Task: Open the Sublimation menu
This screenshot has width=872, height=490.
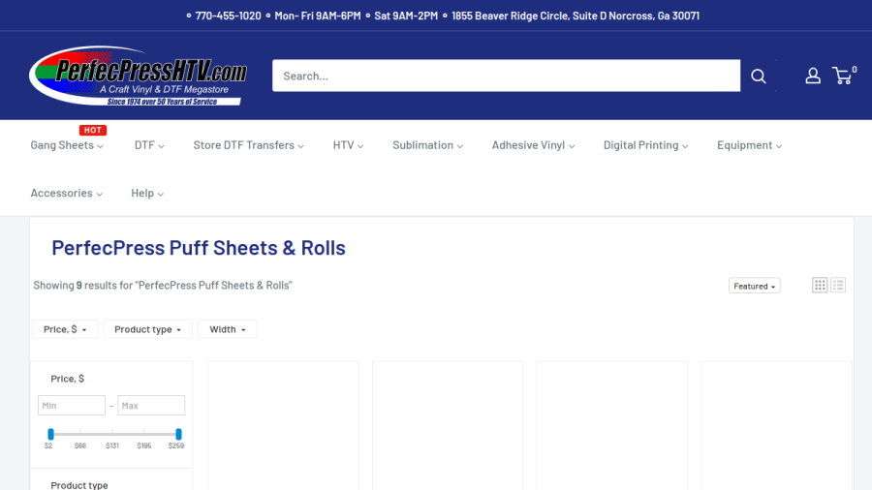Action: (x=427, y=145)
